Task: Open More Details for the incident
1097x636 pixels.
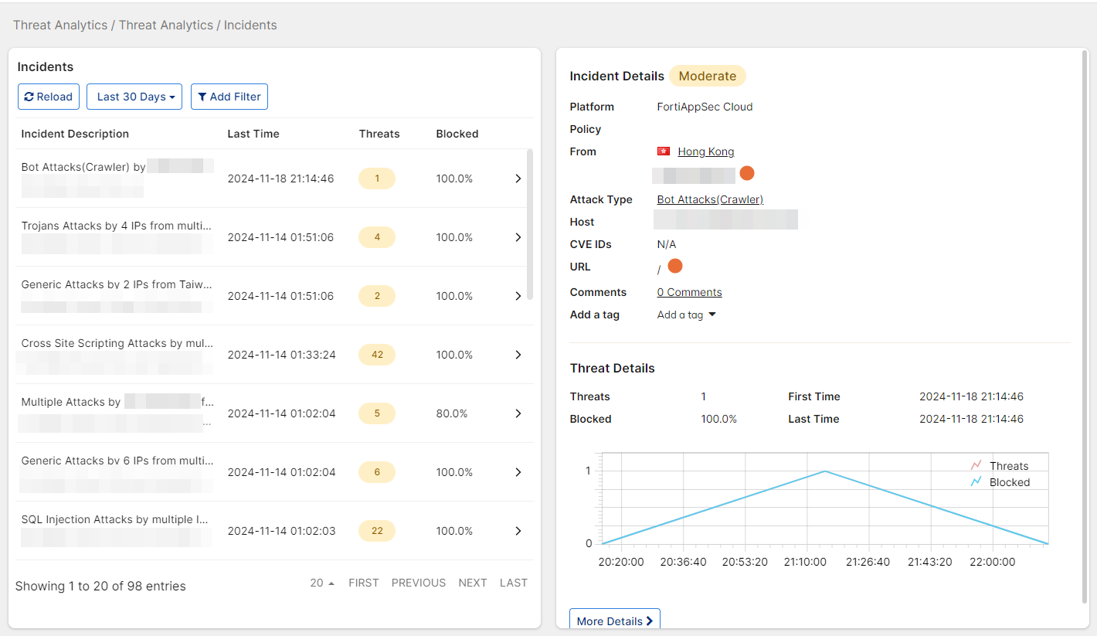Action: 614,621
